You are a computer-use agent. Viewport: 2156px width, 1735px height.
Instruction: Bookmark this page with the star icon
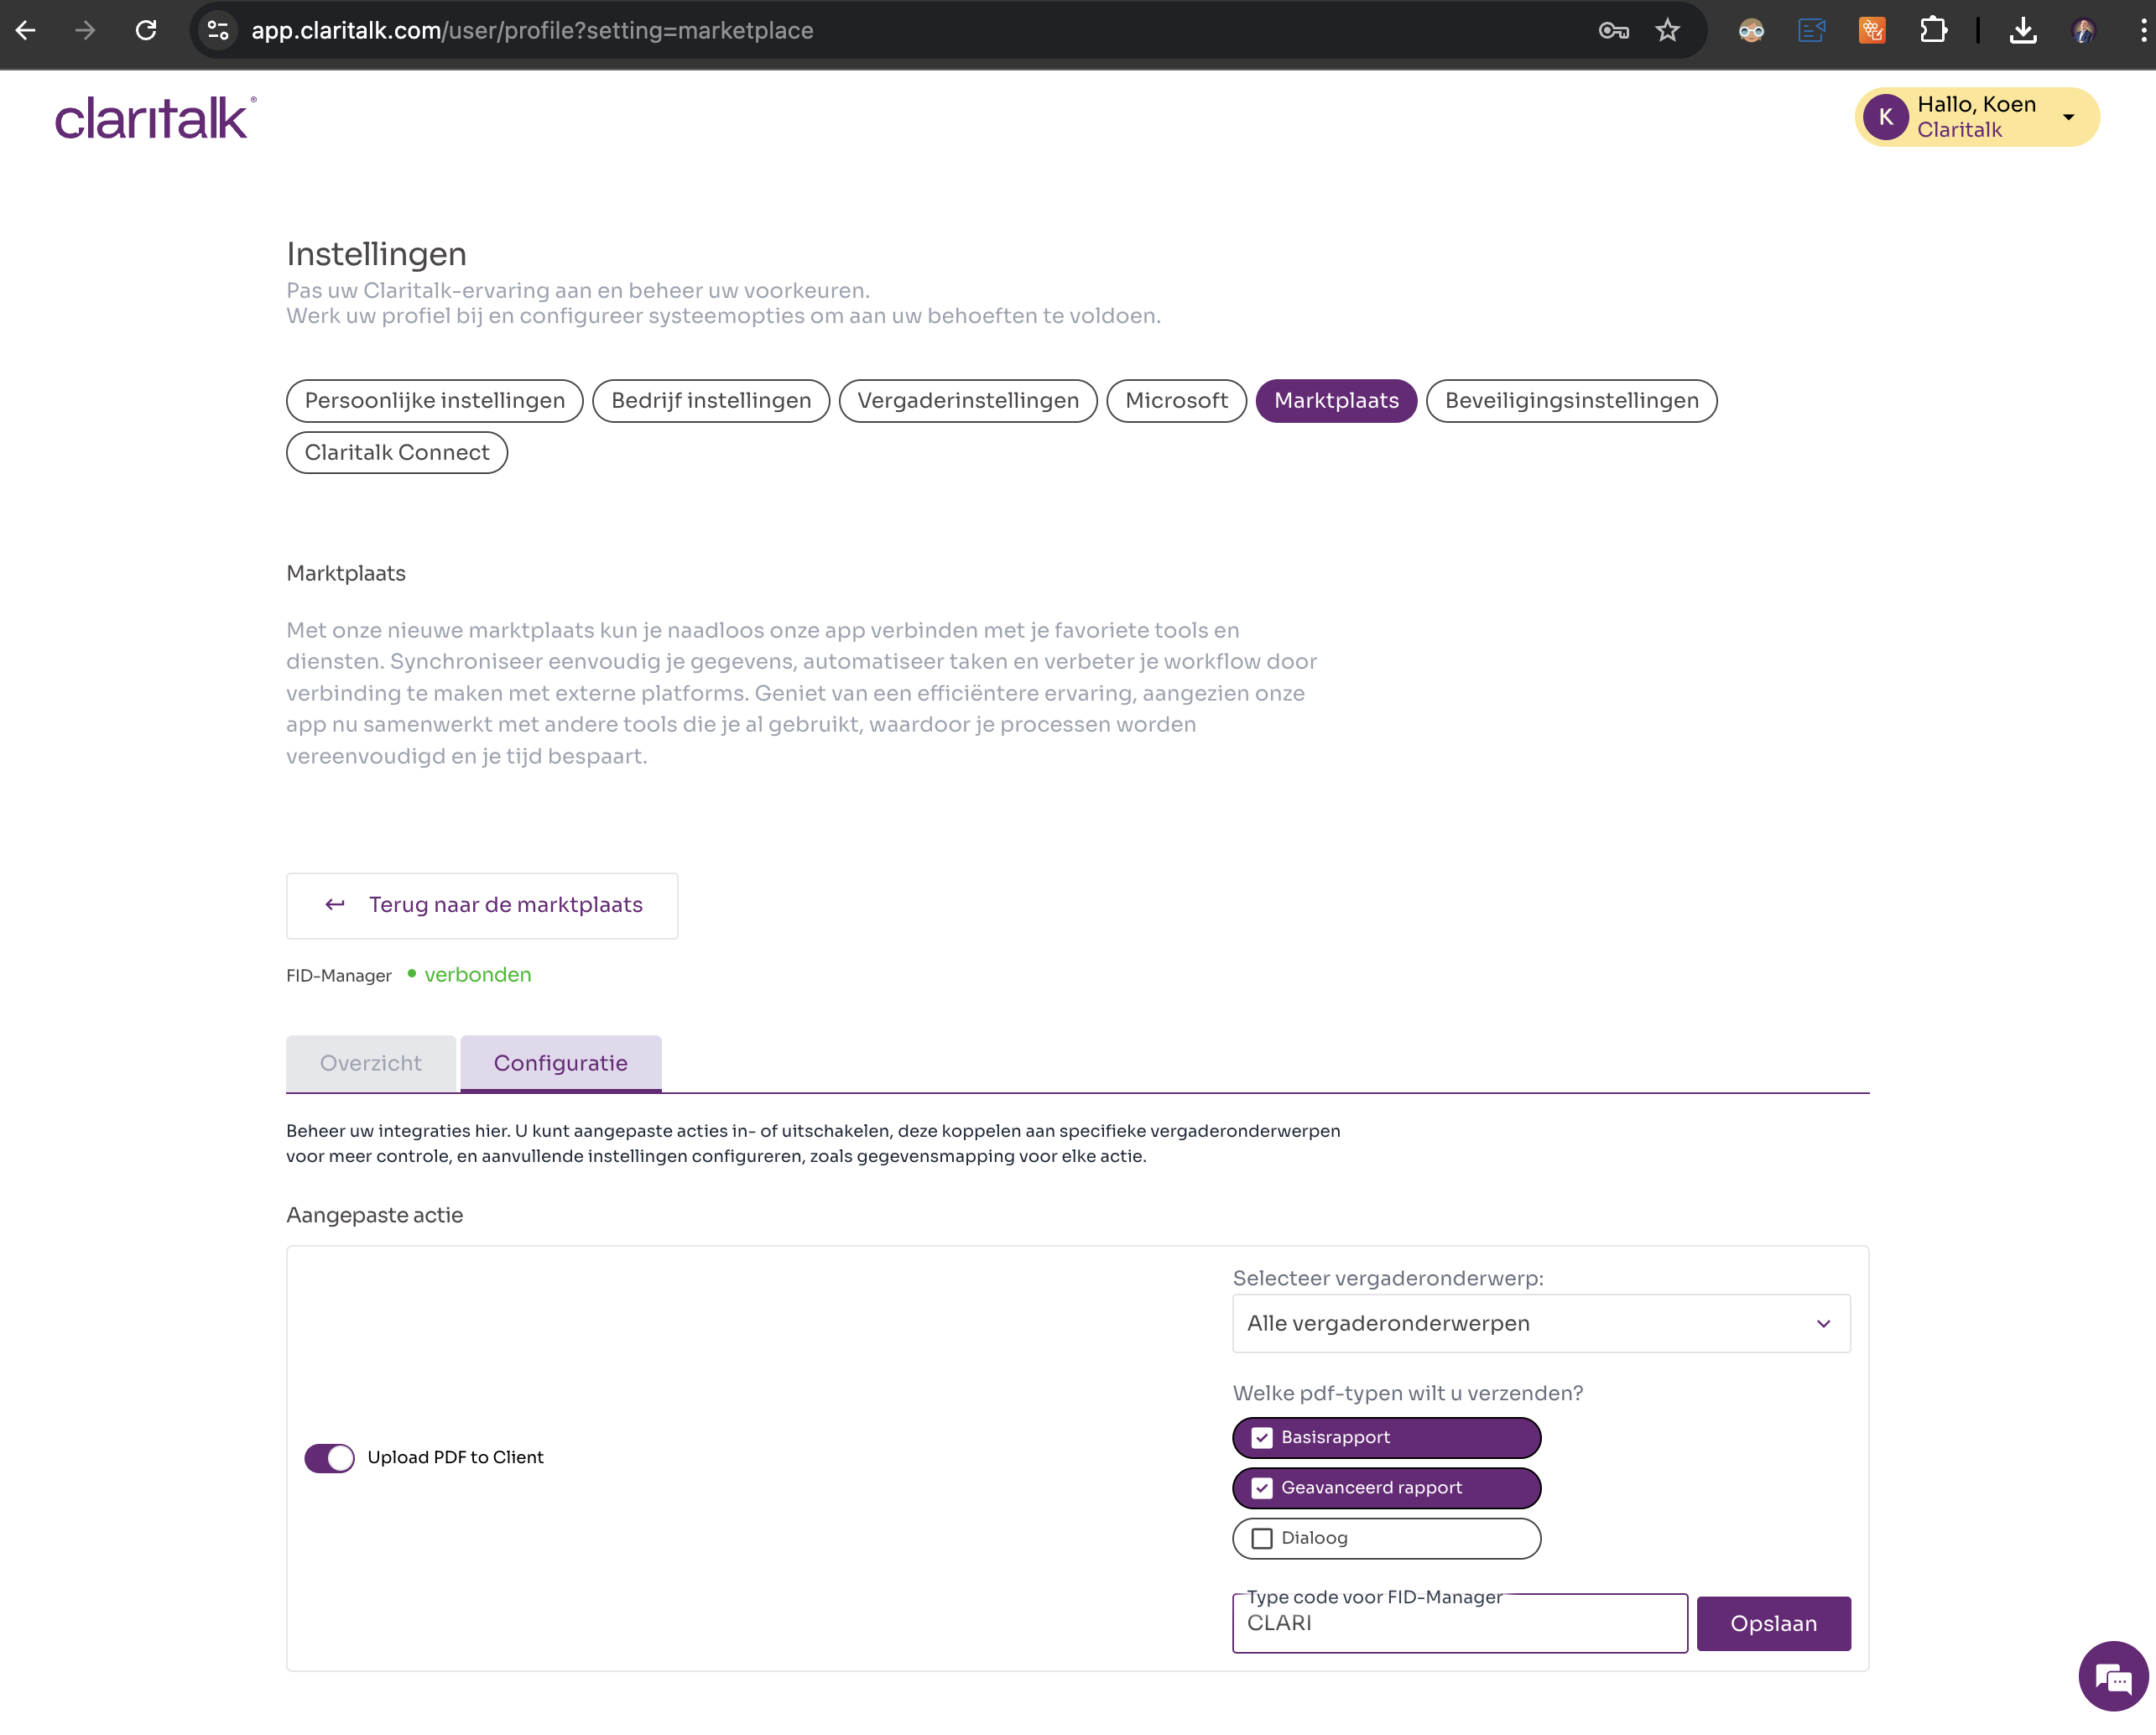[1667, 30]
